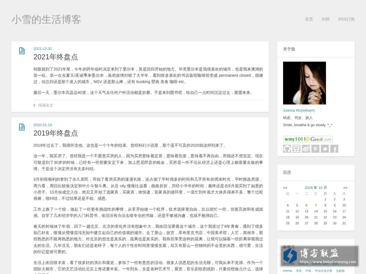Open the Pinterest profile icon
366x274 pixels.
pyautogui.click(x=315, y=149)
